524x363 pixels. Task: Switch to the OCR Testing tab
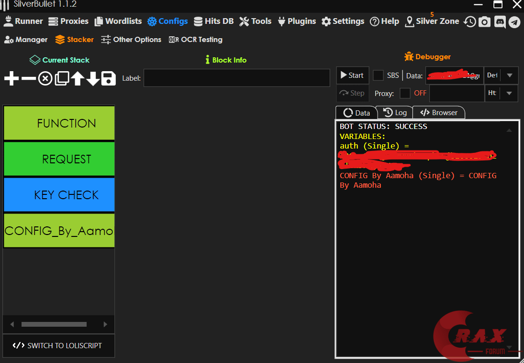196,40
